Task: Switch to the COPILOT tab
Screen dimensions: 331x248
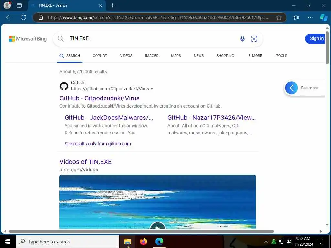Action: click(100, 56)
